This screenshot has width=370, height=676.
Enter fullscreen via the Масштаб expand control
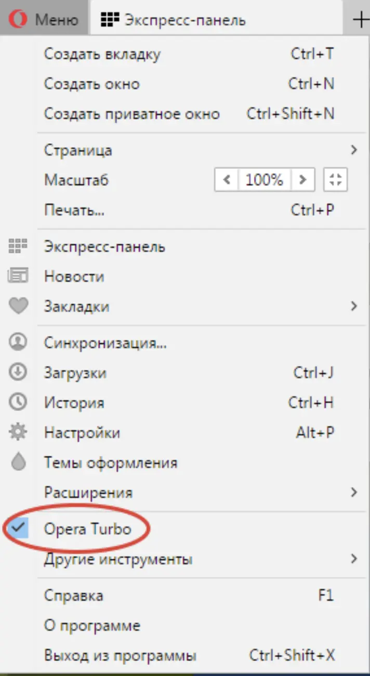click(335, 179)
